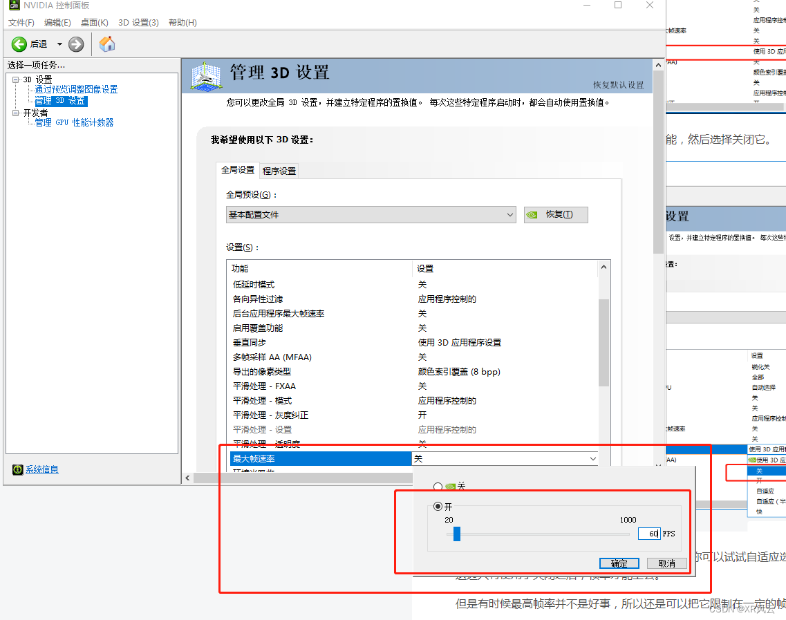Screen dimensions: 786x620
Task: Collapse the 3D 设置 tree node
Action: [x=15, y=79]
